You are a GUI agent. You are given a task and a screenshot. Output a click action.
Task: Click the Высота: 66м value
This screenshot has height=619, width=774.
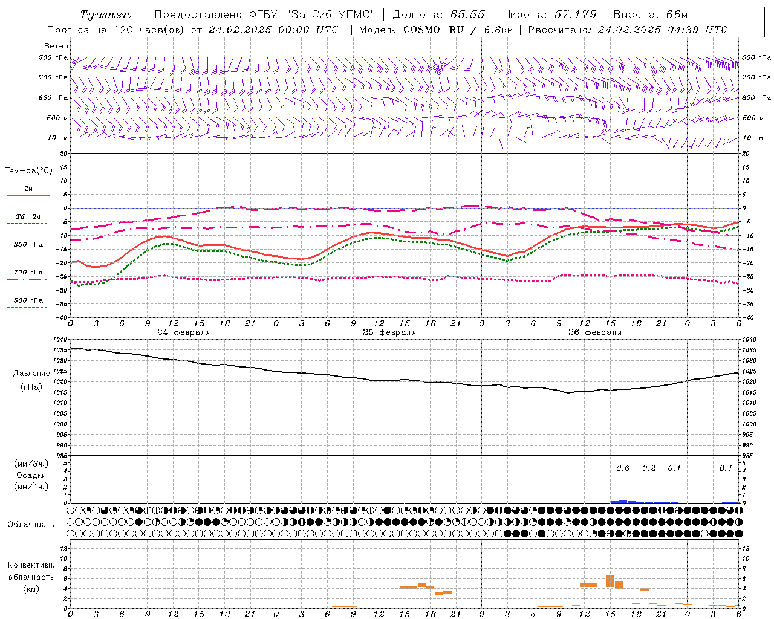coord(650,15)
